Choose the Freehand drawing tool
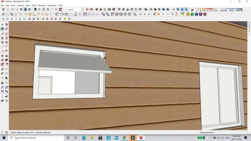The image size is (251, 141). tap(6, 34)
